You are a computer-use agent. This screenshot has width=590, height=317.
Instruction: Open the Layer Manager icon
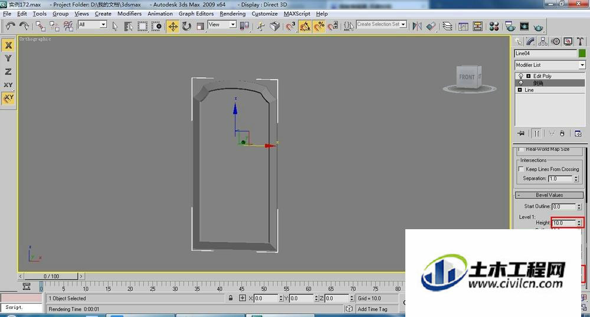(447, 27)
